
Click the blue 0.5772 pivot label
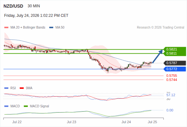pos(175,69)
